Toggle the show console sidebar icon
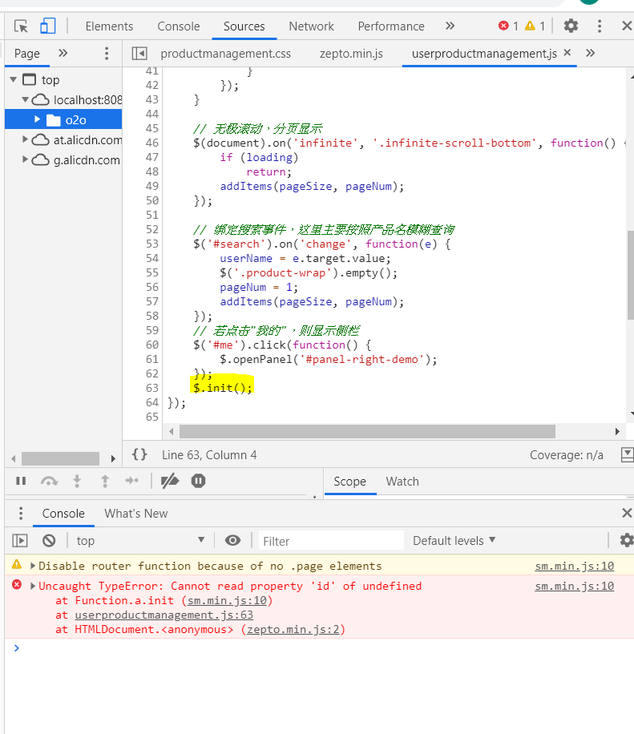Viewport: 634px width, 734px height. [20, 541]
